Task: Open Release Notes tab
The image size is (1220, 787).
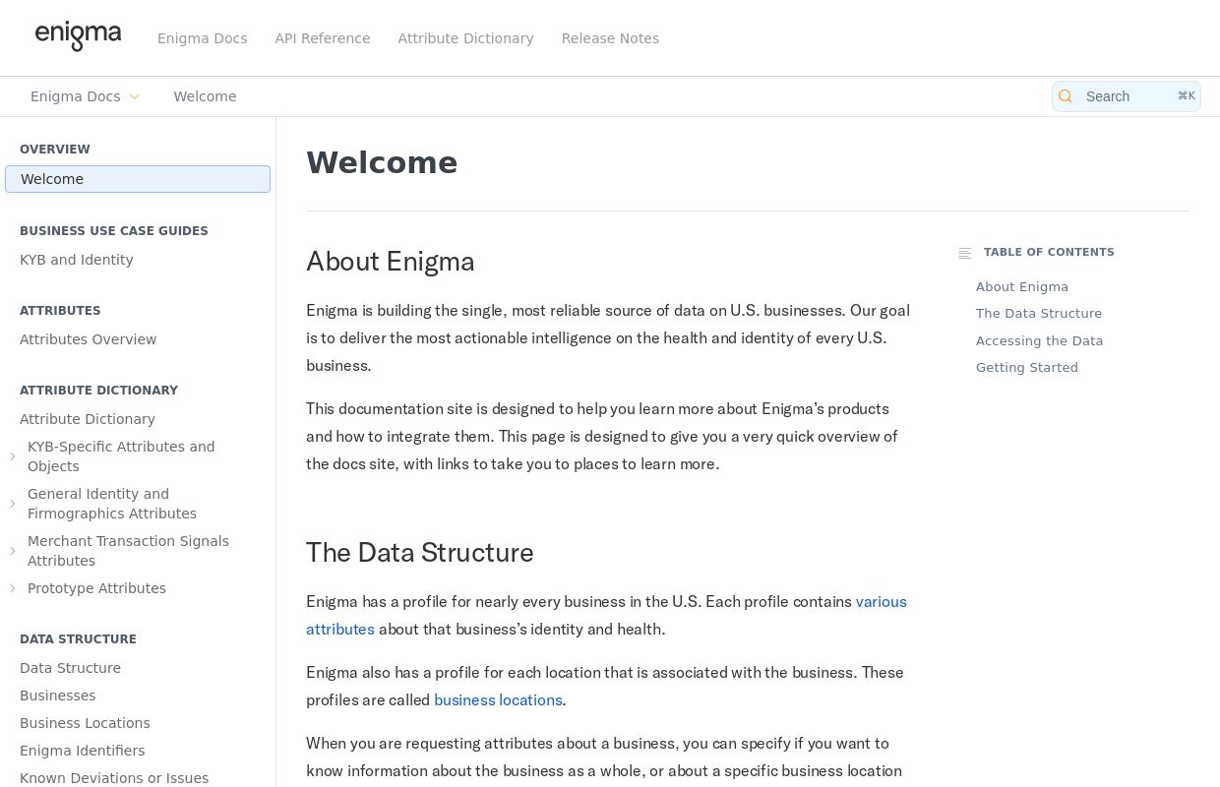Action: (610, 38)
